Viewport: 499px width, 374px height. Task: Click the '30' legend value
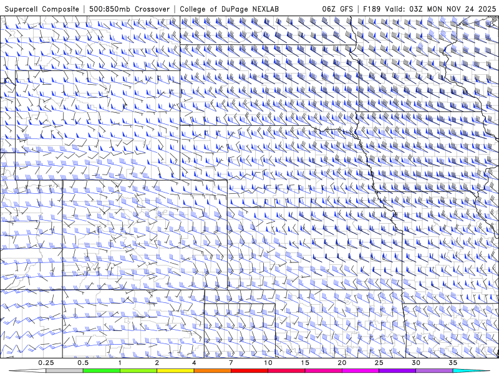click(416, 363)
